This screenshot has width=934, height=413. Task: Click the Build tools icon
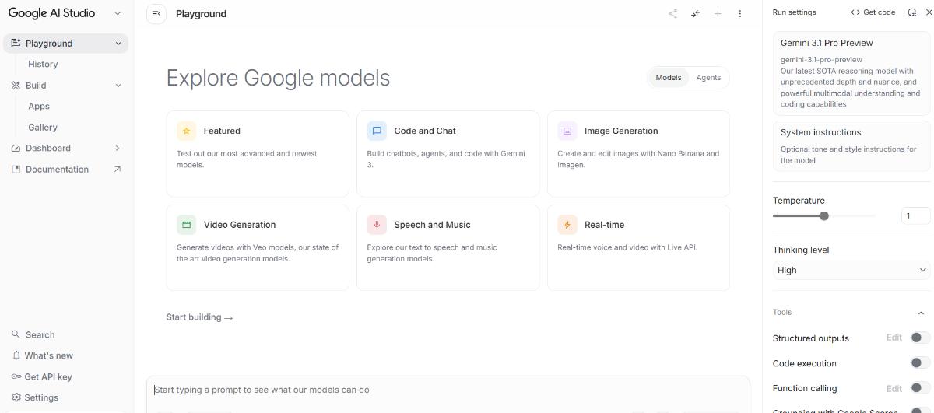[16, 85]
